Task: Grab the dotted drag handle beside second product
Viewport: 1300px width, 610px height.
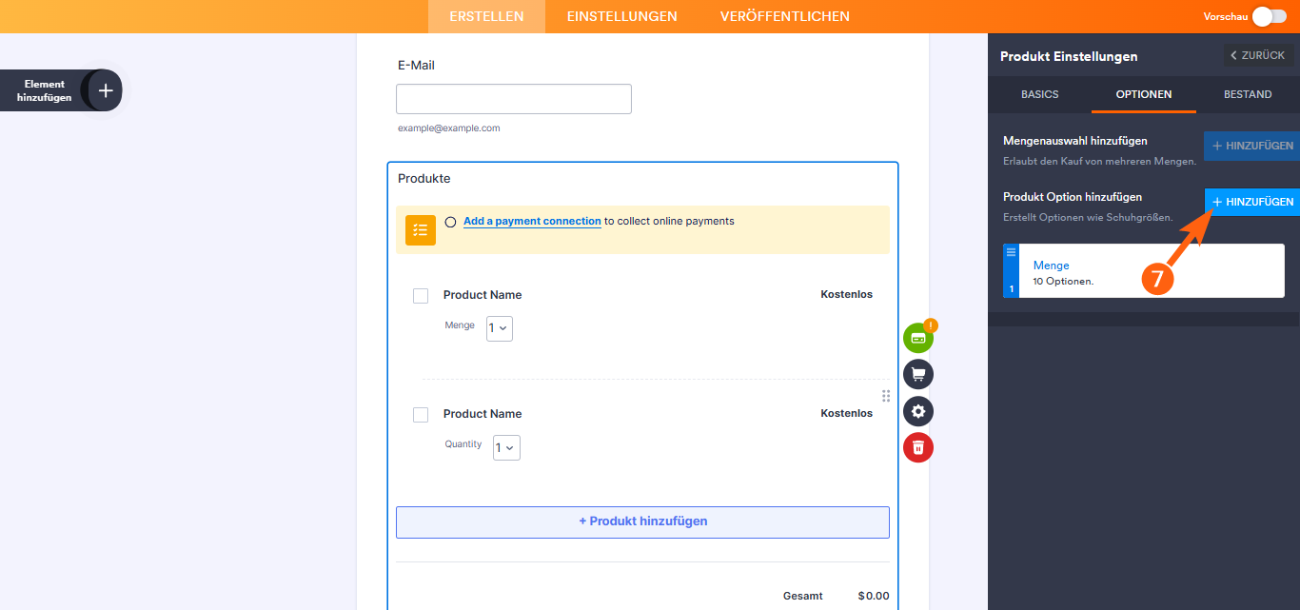Action: point(886,396)
